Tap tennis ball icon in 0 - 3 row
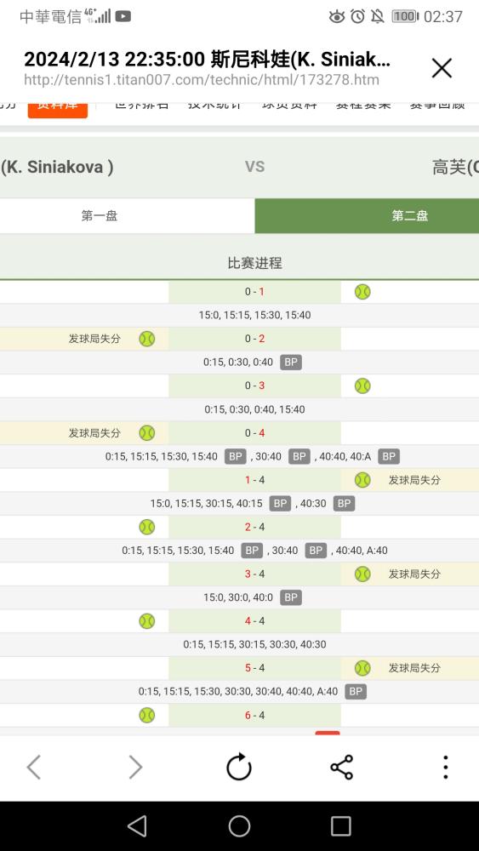 362,386
